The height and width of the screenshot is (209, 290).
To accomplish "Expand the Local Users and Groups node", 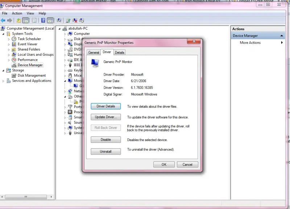I will 9,55.
